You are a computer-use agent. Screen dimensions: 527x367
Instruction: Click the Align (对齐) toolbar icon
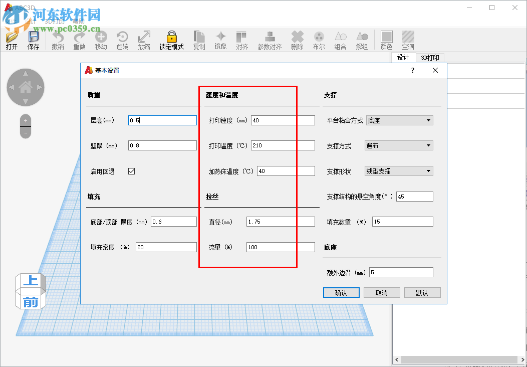(242, 41)
